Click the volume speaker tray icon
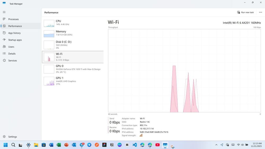The height and width of the screenshot is (149, 265). pos(242,145)
